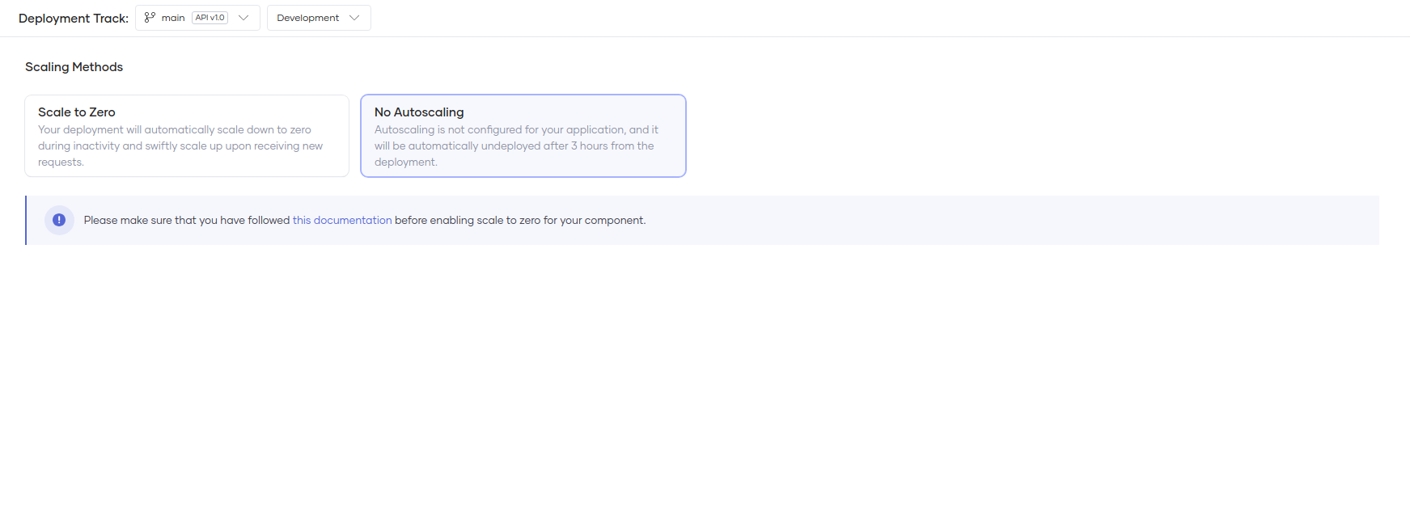Click the git branch icon beside main

click(150, 17)
